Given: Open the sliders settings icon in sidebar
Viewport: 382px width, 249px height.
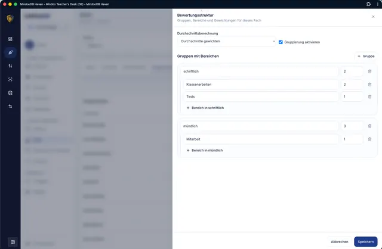Looking at the screenshot, I should coord(10,106).
